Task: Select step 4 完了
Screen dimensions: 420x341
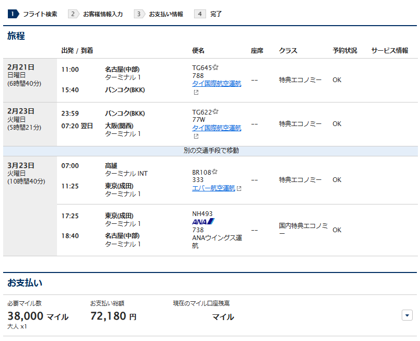Action: 208,14
